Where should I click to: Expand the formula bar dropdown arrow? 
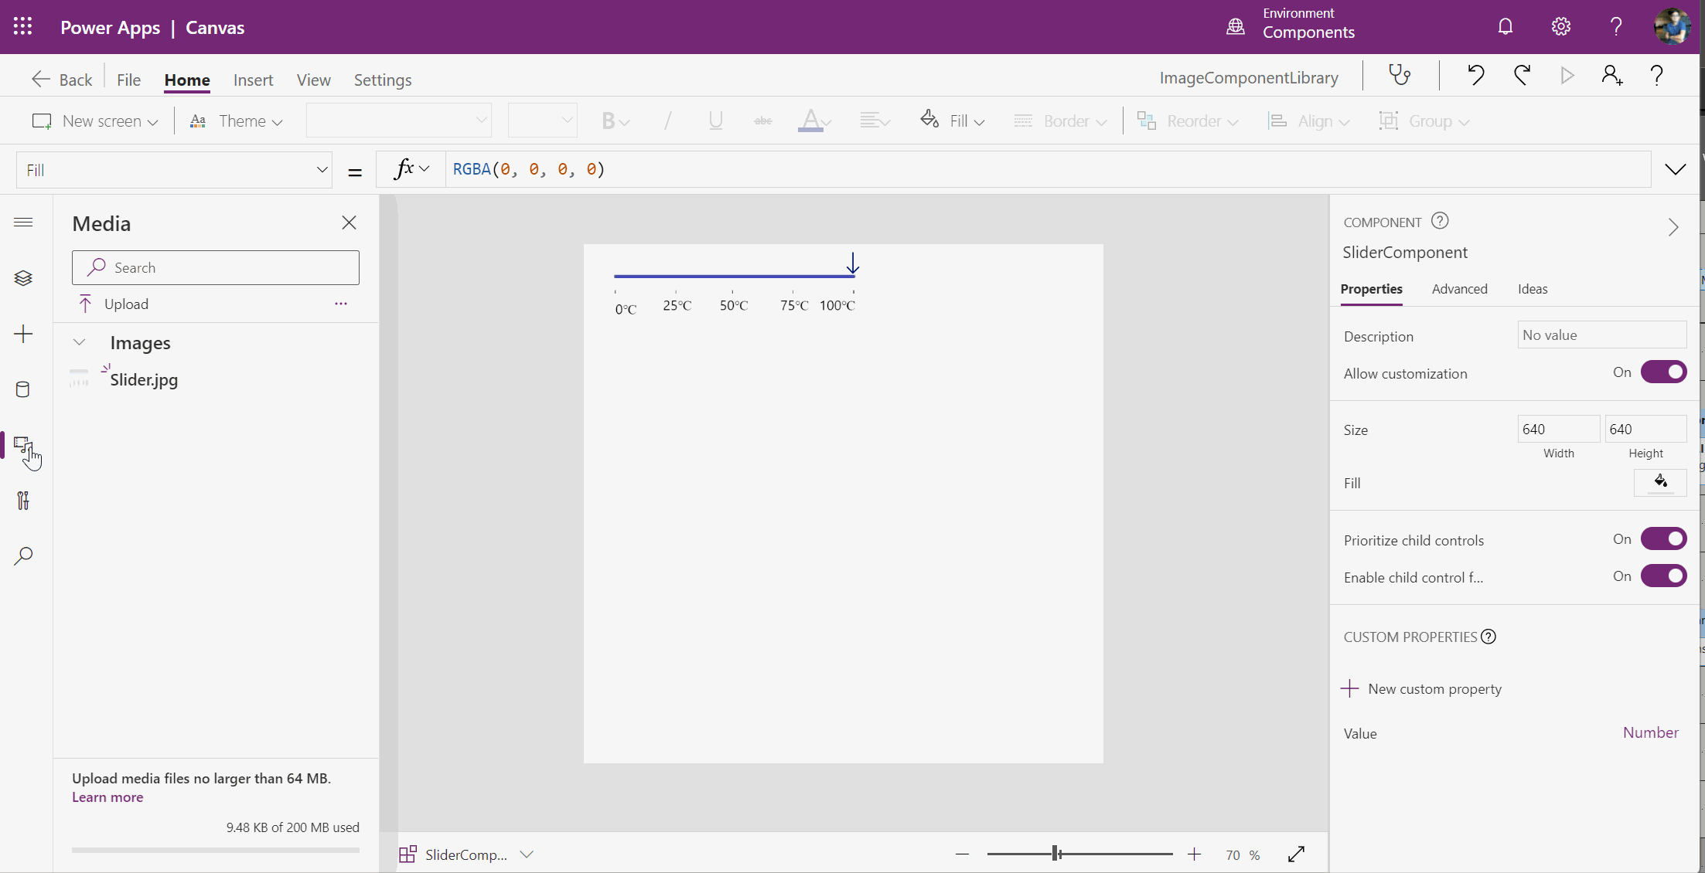click(1675, 169)
